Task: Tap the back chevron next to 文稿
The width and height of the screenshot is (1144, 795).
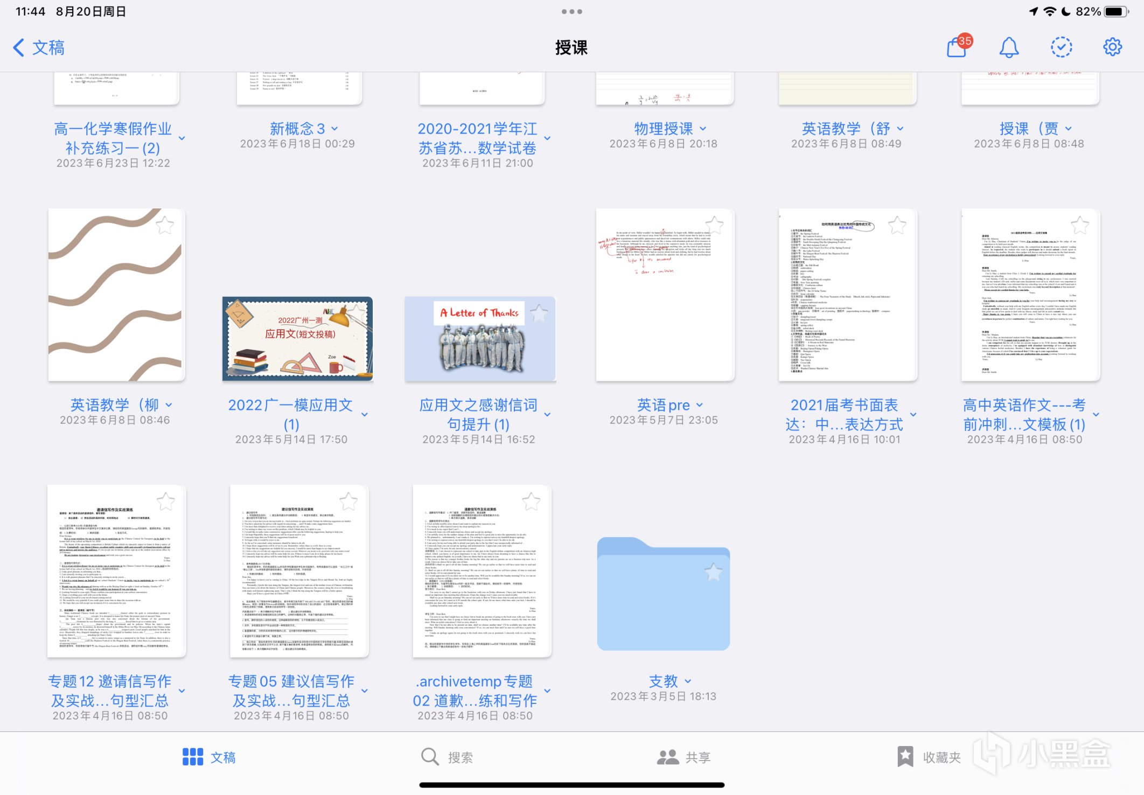Action: [x=18, y=47]
